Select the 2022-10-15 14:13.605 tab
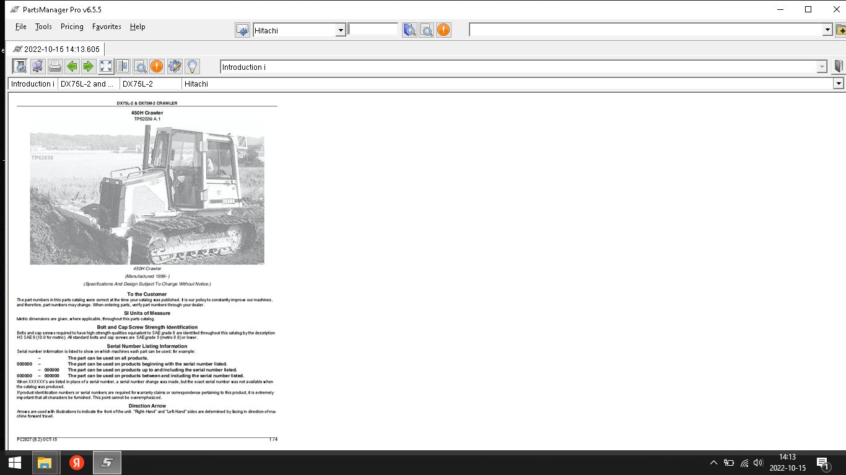The width and height of the screenshot is (846, 475). pos(56,49)
